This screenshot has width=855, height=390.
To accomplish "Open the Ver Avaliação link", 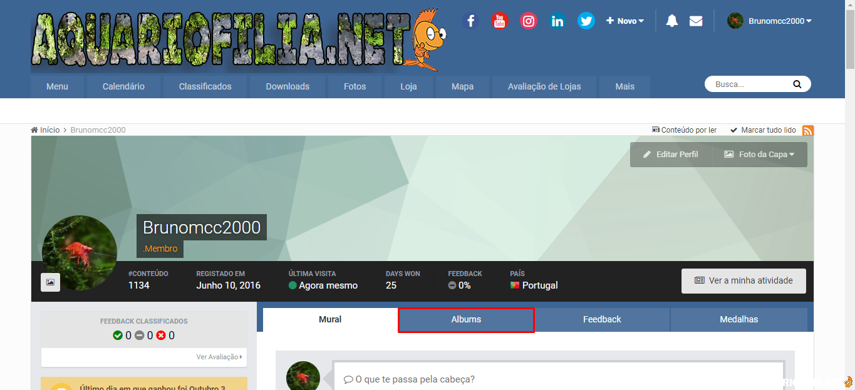I will [x=219, y=357].
